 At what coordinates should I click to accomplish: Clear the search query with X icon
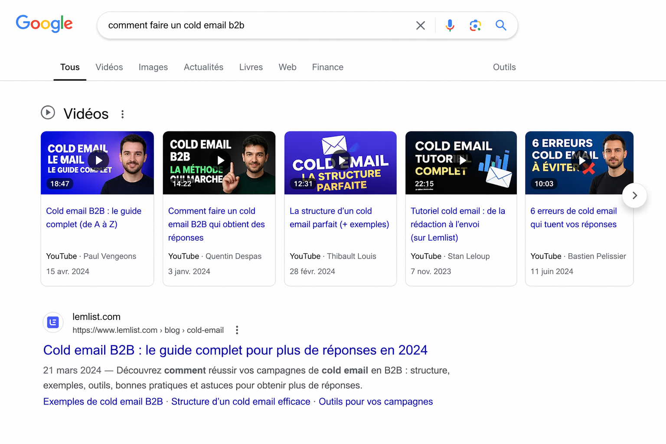[x=420, y=26]
